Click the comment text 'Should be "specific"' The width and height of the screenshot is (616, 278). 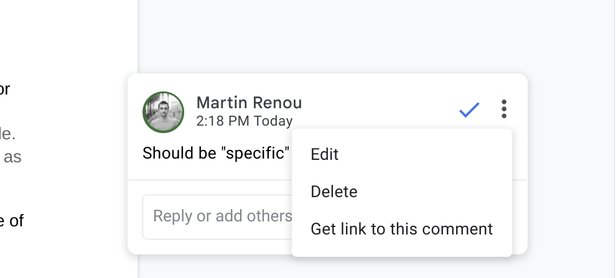point(216,153)
